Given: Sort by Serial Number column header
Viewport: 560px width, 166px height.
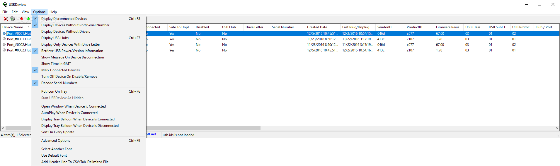Looking at the screenshot, I should coord(287,27).
